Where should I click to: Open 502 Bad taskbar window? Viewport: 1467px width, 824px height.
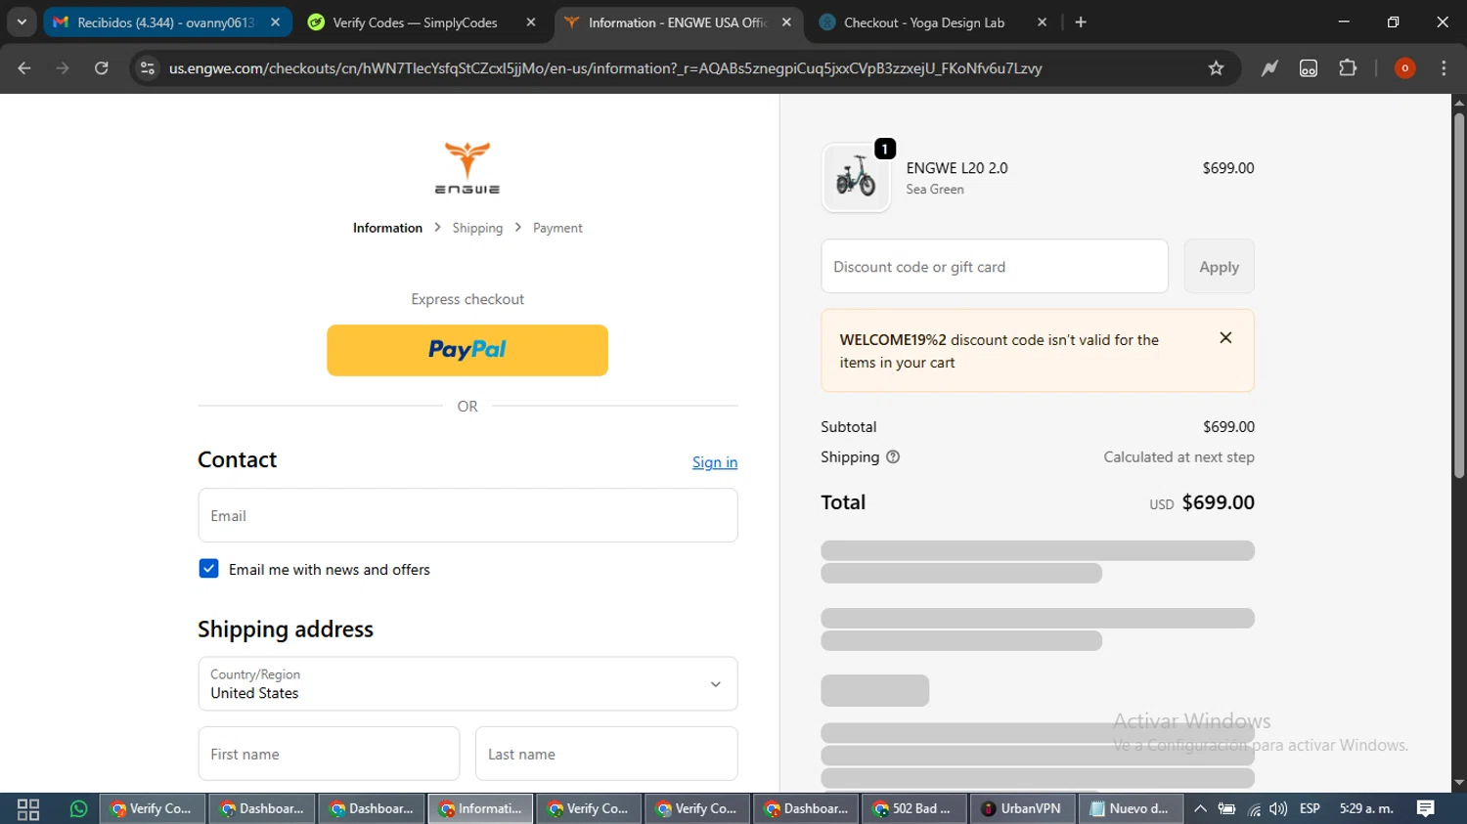pos(913,808)
